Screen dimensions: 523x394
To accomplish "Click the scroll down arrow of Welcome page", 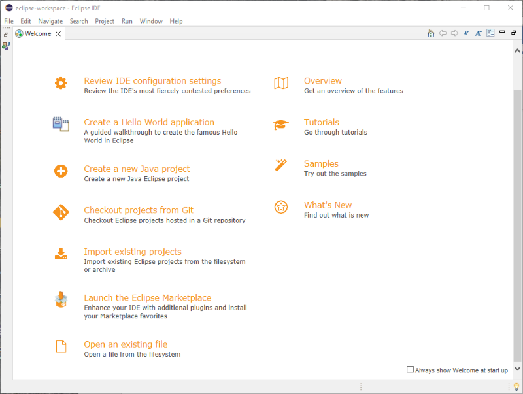I will click(517, 368).
